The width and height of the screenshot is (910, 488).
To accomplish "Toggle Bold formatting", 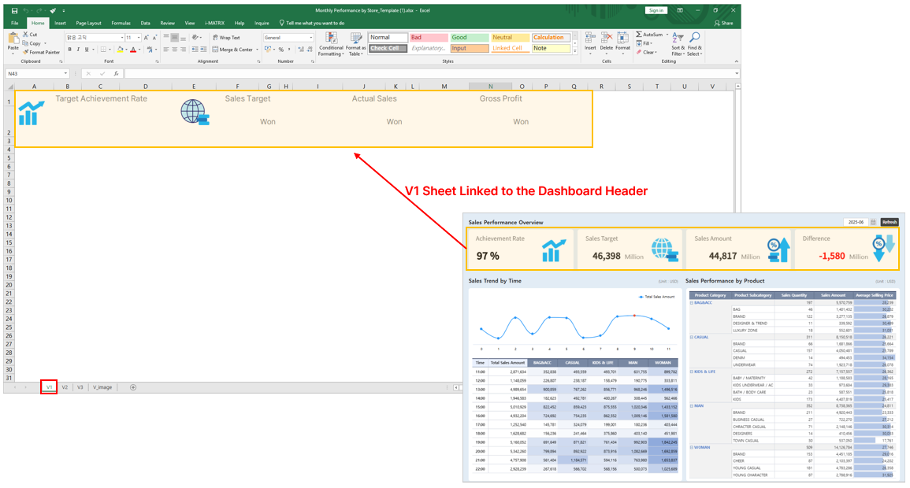I will (69, 50).
